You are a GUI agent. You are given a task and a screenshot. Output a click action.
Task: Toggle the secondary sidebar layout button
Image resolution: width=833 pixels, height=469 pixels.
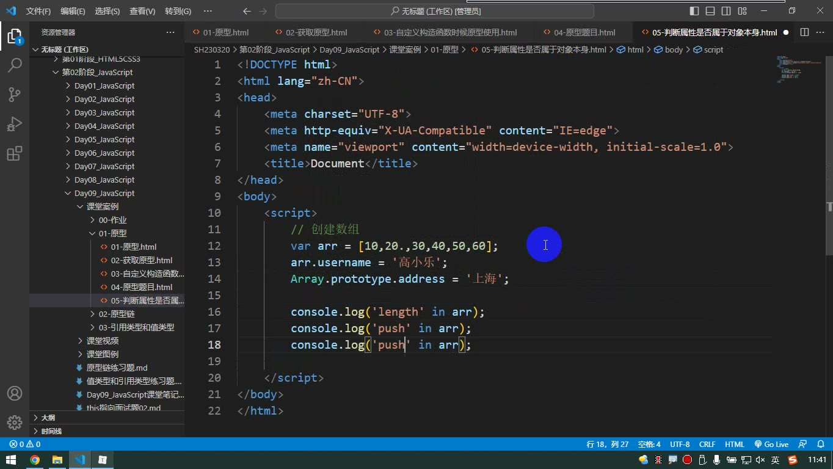click(726, 11)
